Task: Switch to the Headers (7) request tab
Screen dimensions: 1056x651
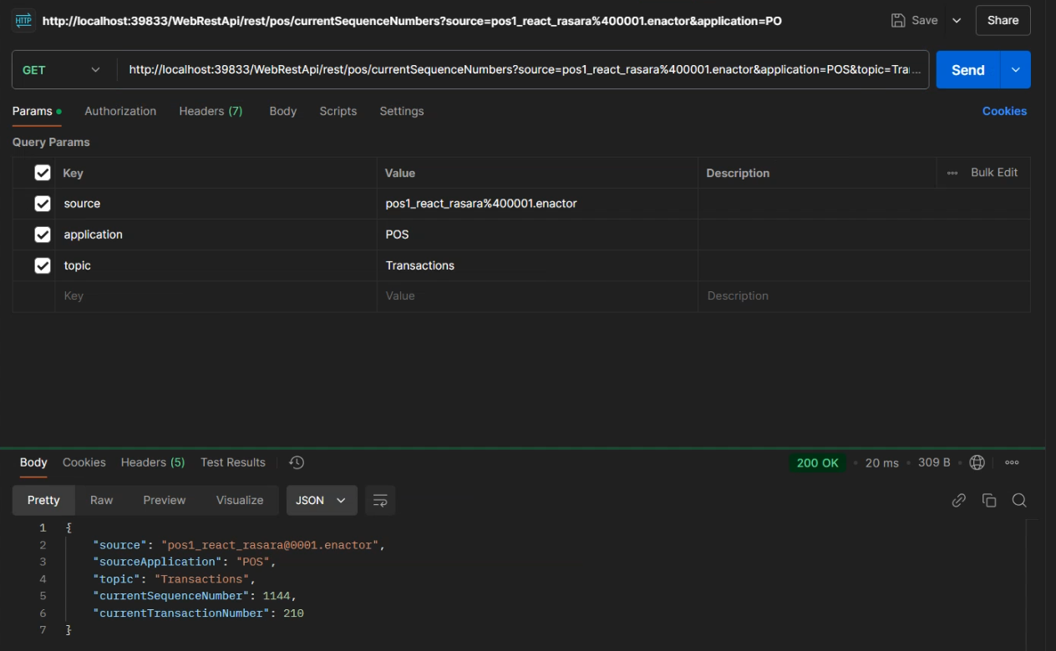Action: (x=211, y=111)
